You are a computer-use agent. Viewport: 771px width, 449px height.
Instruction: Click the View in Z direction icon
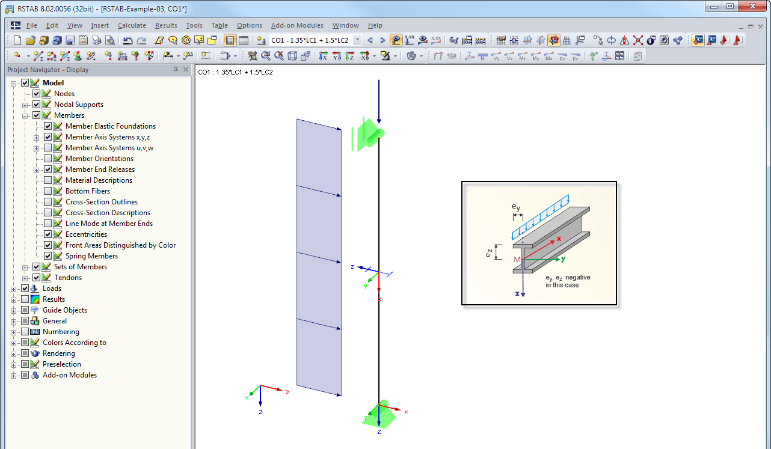click(350, 56)
